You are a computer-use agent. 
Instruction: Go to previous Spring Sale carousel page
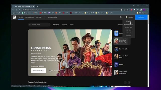point(125,82)
